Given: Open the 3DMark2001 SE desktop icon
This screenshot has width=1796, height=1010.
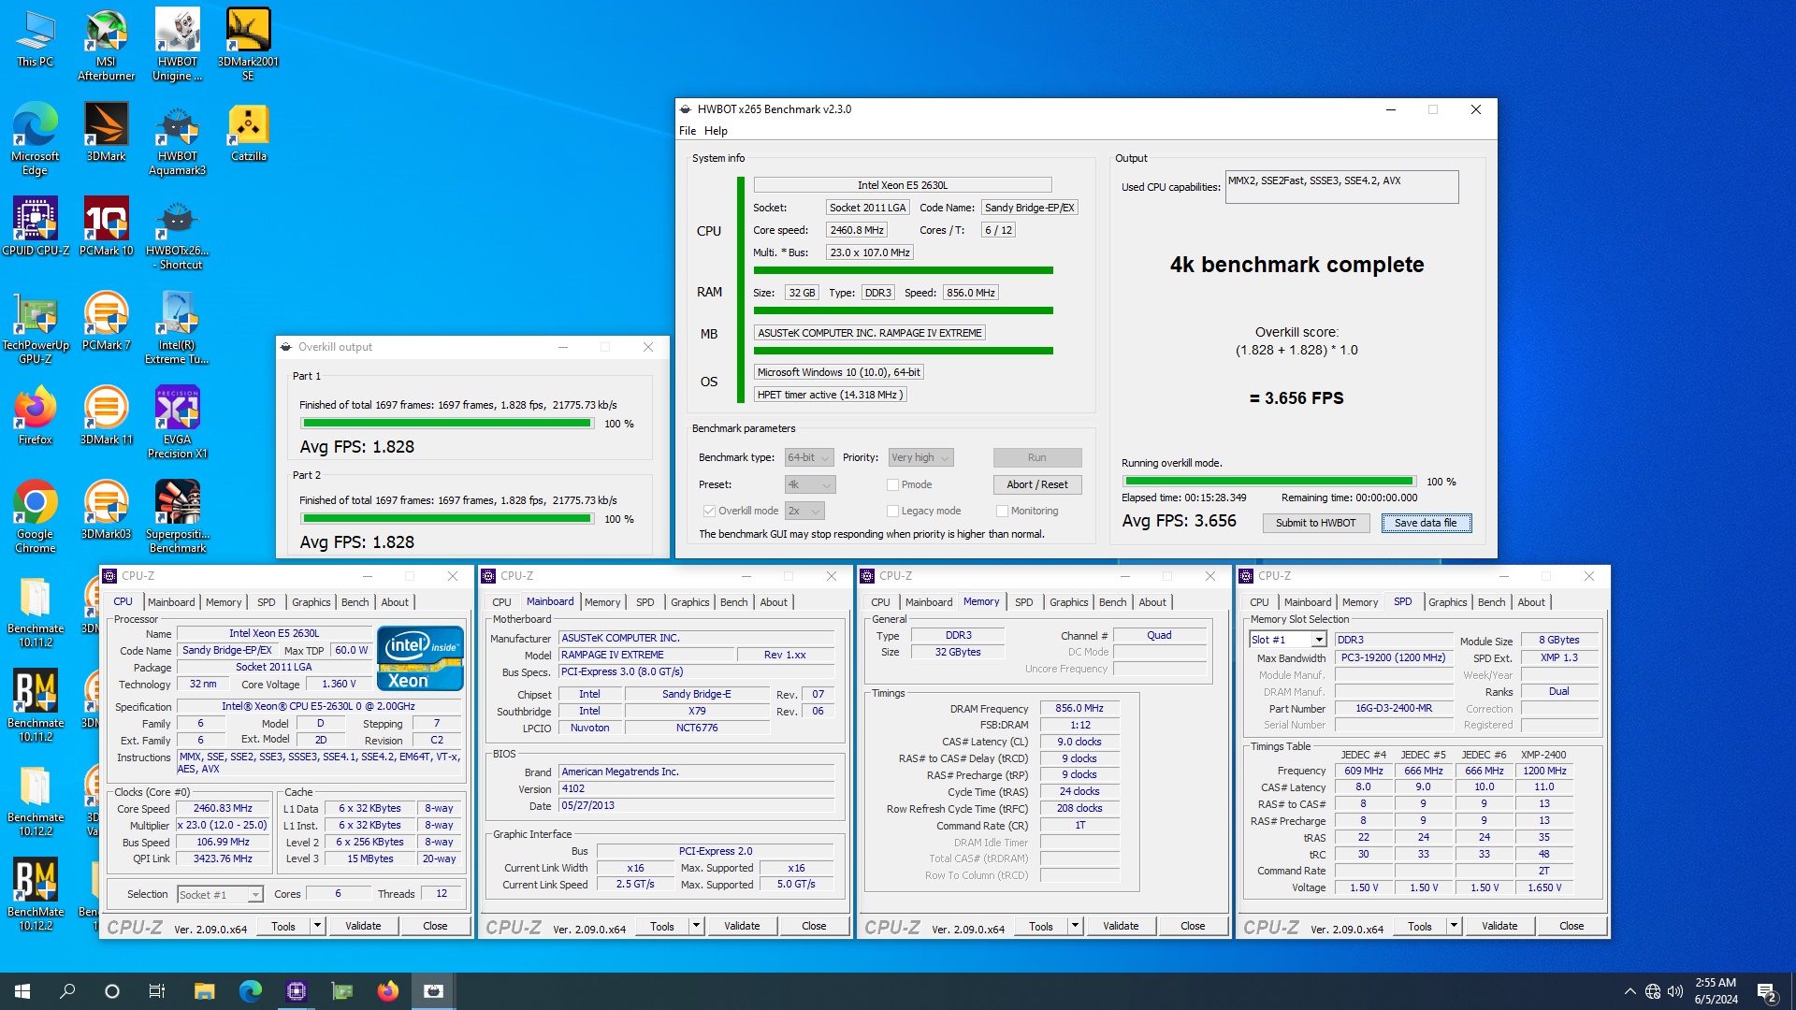Looking at the screenshot, I should click(x=248, y=45).
